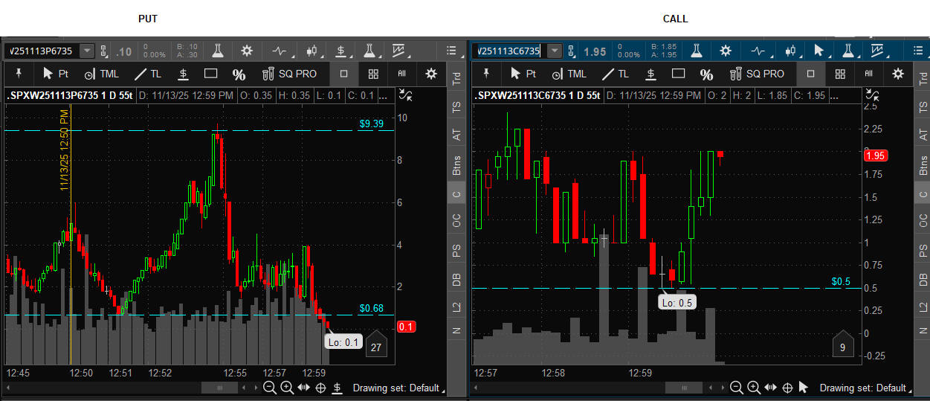Image resolution: width=930 pixels, height=401 pixels.
Task: Select the rectangle drawing tool in CALL chart
Action: (678, 74)
